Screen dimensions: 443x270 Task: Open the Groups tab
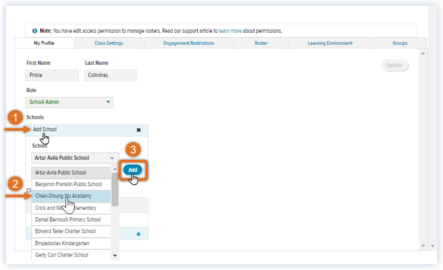click(x=400, y=43)
